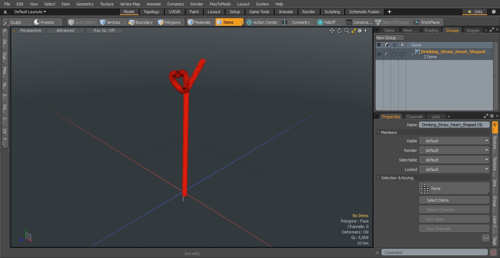Switch to the Topology layout tab
This screenshot has width=500, height=258.
click(151, 12)
